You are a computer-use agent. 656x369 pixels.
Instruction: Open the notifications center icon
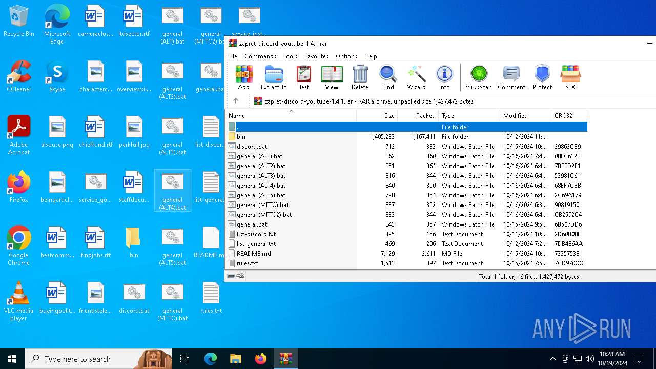click(x=639, y=359)
